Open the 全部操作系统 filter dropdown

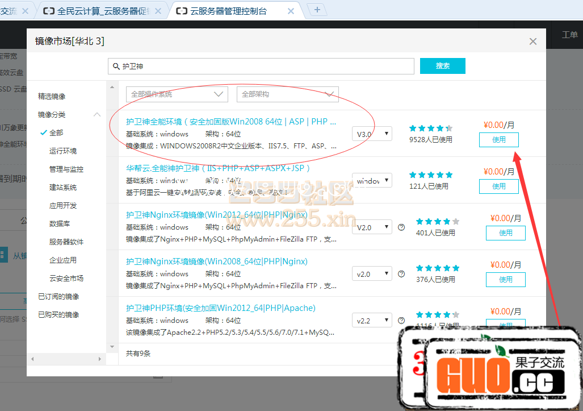[177, 94]
